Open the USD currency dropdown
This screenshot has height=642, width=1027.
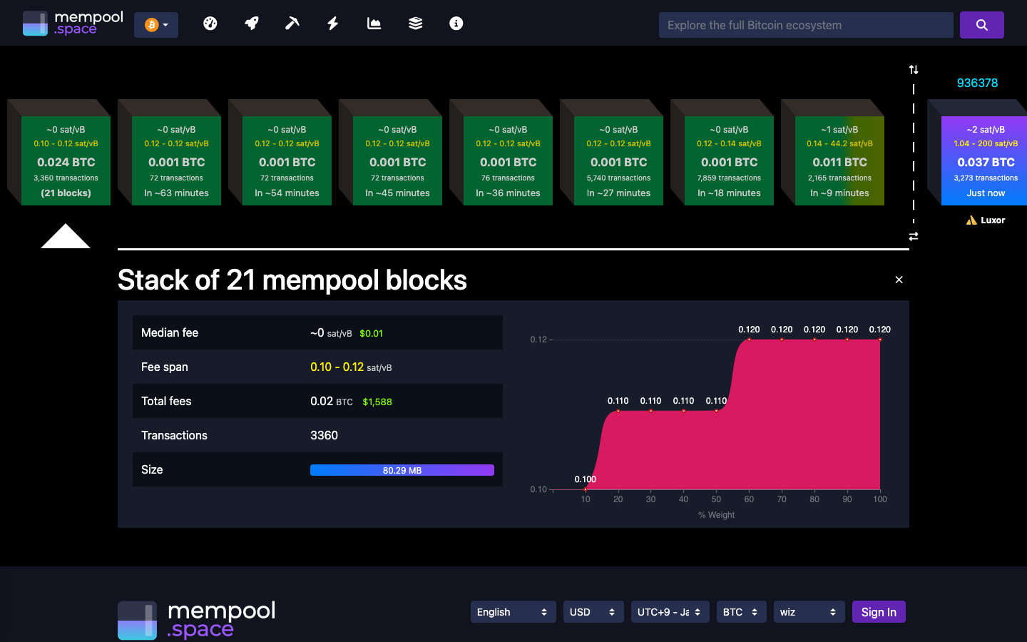point(593,611)
